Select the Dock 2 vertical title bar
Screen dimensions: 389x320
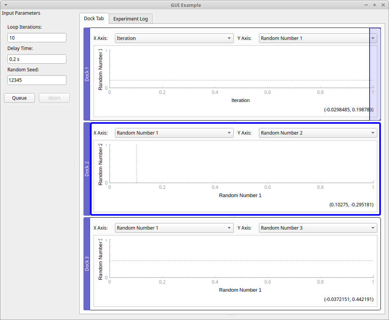point(87,169)
